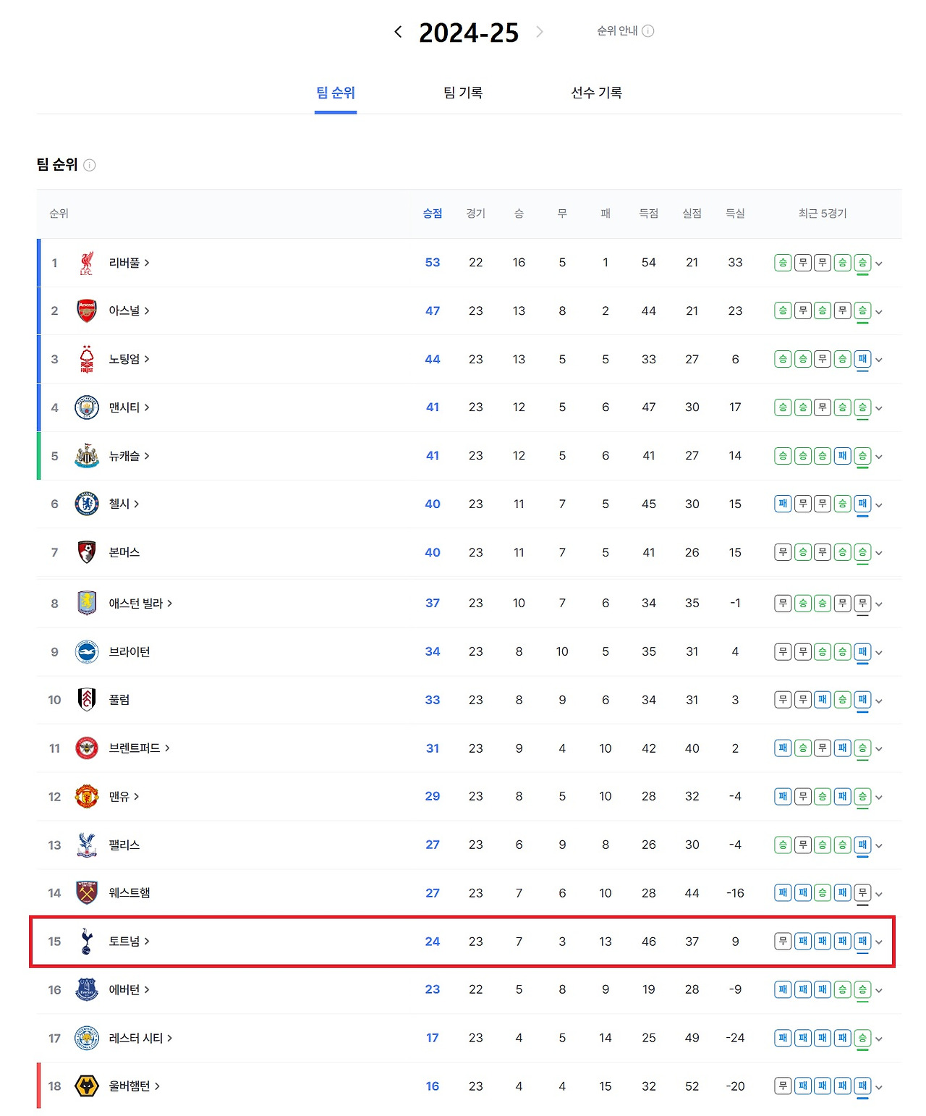The image size is (926, 1116).
Task: Switch to the 팀 기록 tab
Action: pos(463,93)
